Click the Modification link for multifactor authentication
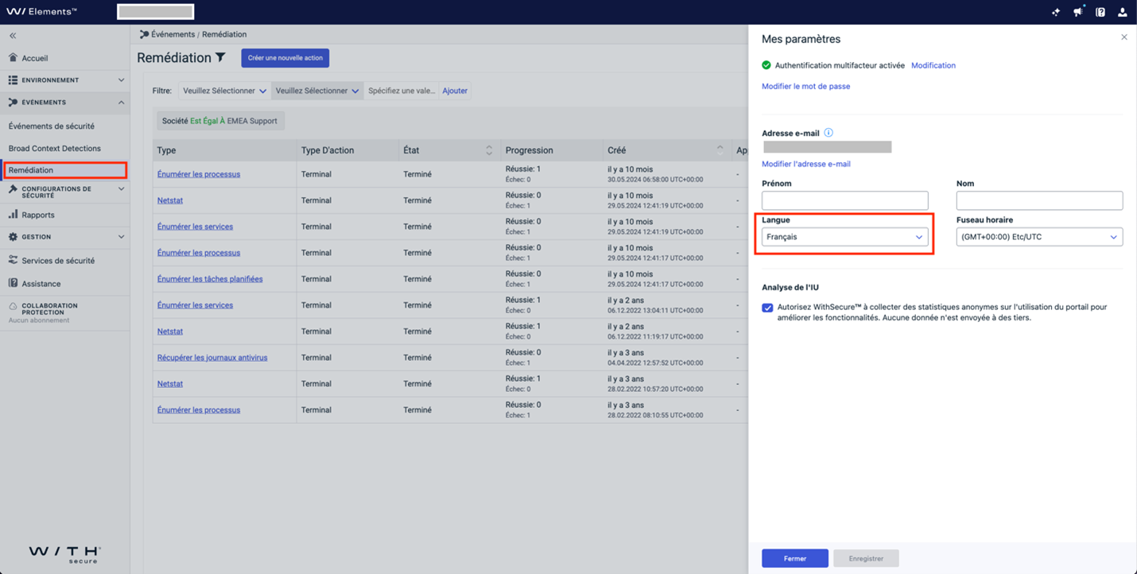The height and width of the screenshot is (574, 1137). (x=933, y=65)
